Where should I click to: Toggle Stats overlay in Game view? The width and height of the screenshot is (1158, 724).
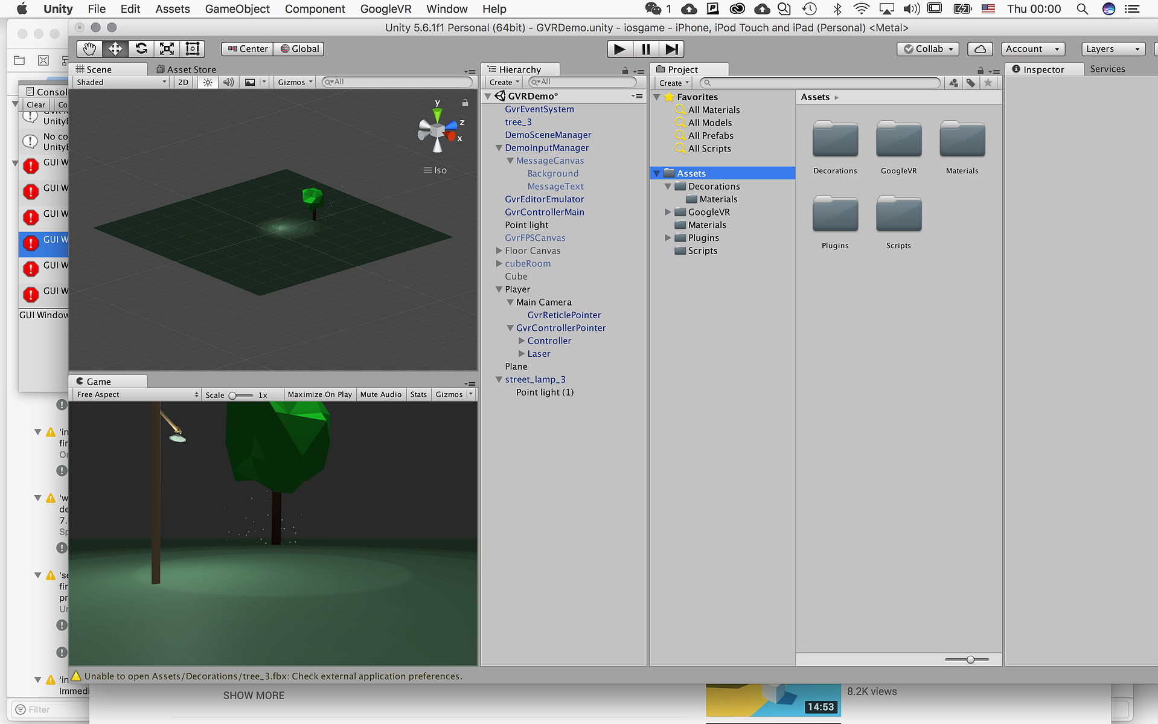[418, 394]
